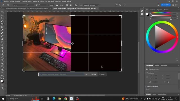The width and height of the screenshot is (180, 101).
Task: Open the Arquivo menu
Action: (x=6, y=1)
